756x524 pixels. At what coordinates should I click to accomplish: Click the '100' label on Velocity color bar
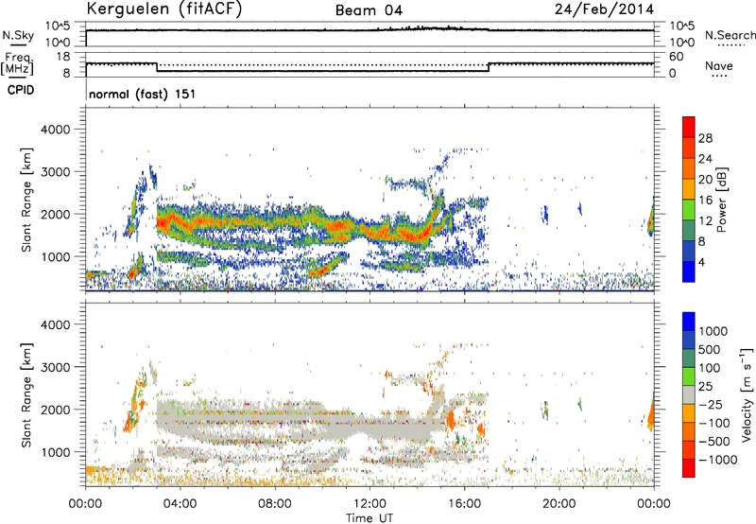[710, 368]
